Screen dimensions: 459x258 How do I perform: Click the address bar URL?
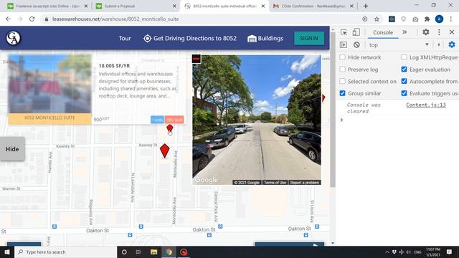tap(115, 19)
